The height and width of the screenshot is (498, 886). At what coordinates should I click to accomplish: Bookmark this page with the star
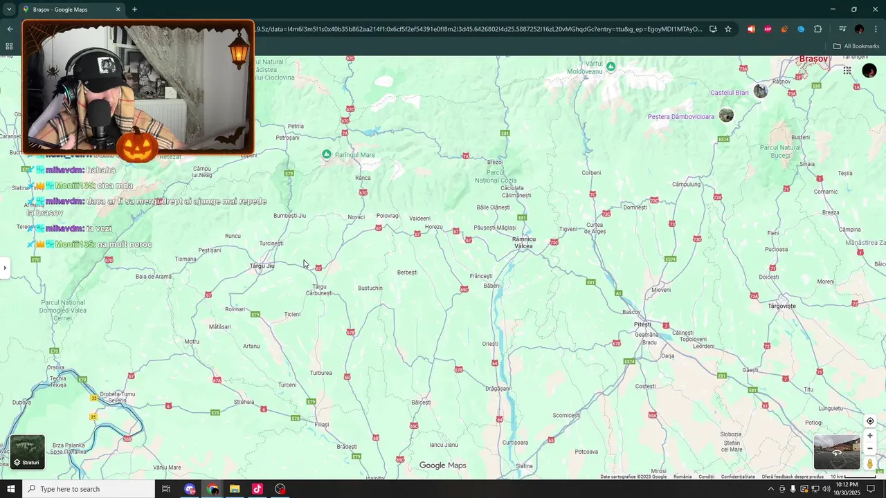pos(728,29)
